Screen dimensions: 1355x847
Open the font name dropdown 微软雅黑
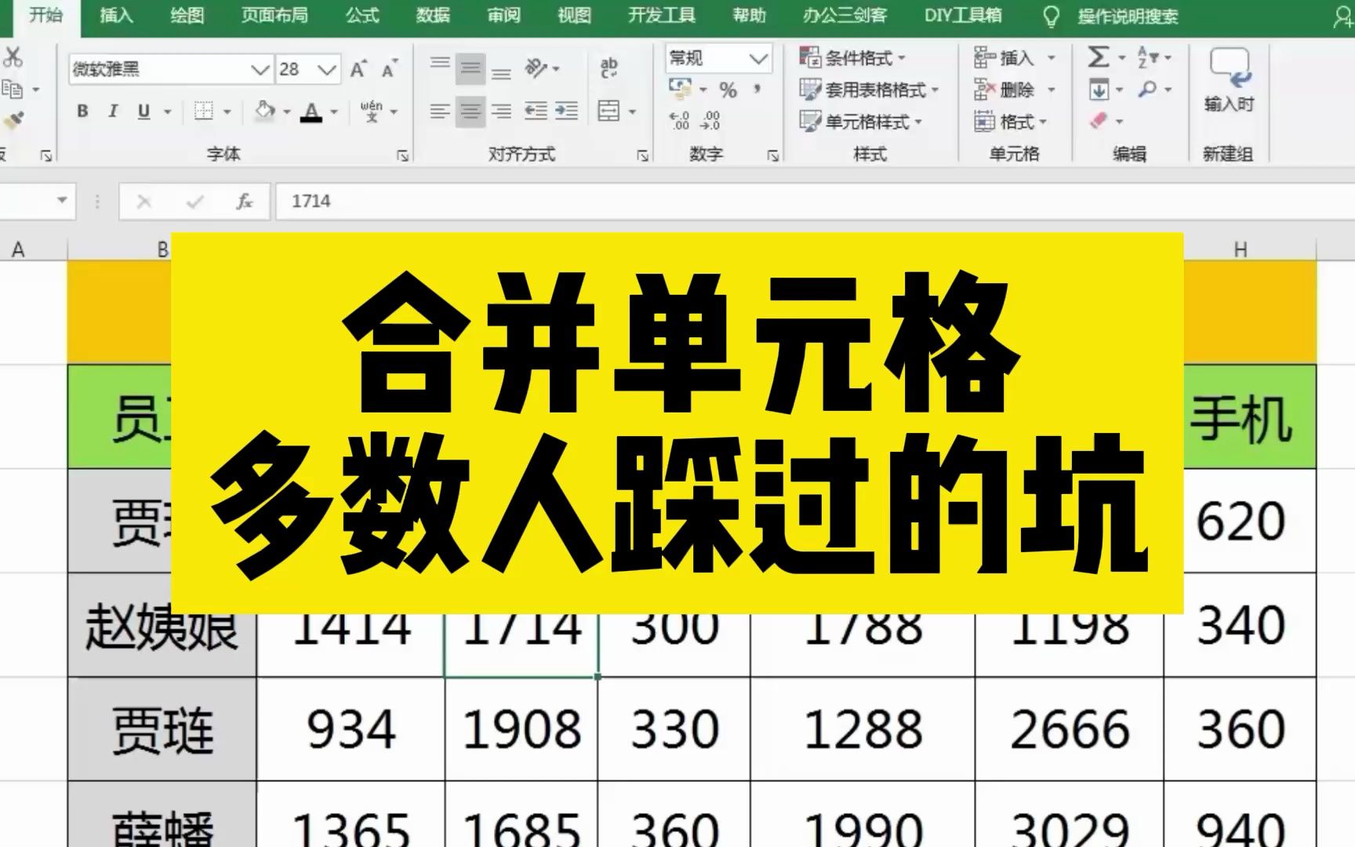click(x=260, y=70)
